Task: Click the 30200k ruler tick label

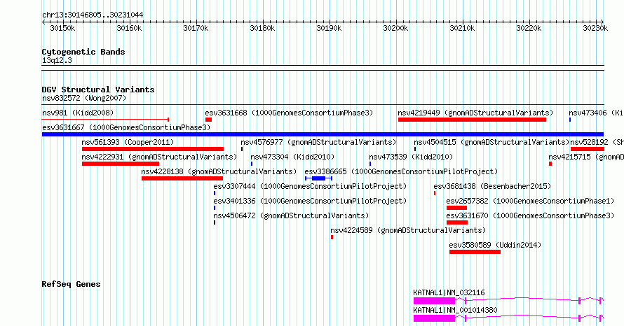Action: [395, 28]
